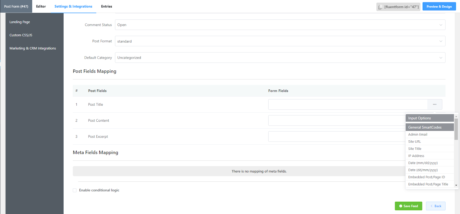The height and width of the screenshot is (214, 460).
Task: Click the Preview & Design button
Action: pos(439,6)
